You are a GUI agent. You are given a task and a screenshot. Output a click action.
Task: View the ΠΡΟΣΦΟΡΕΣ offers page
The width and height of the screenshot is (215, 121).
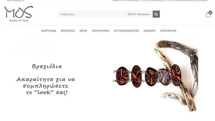coord(168,31)
